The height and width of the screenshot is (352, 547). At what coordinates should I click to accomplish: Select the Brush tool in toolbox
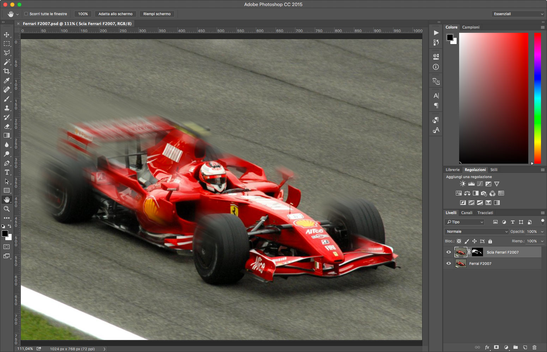(7, 99)
